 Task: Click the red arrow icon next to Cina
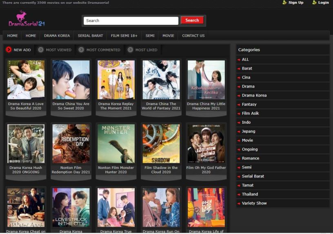tap(239, 78)
